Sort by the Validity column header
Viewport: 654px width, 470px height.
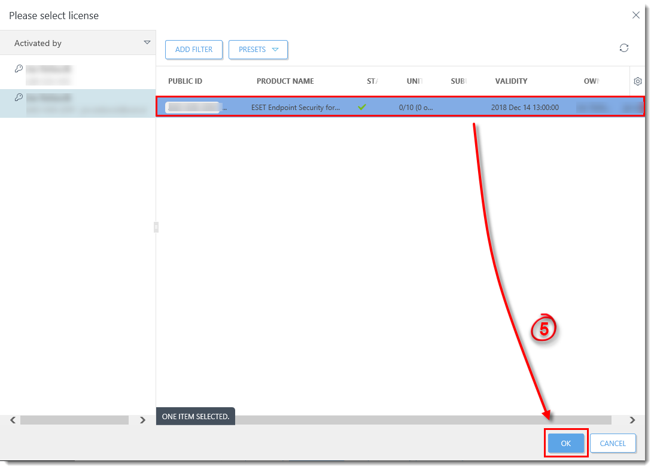pyautogui.click(x=511, y=81)
